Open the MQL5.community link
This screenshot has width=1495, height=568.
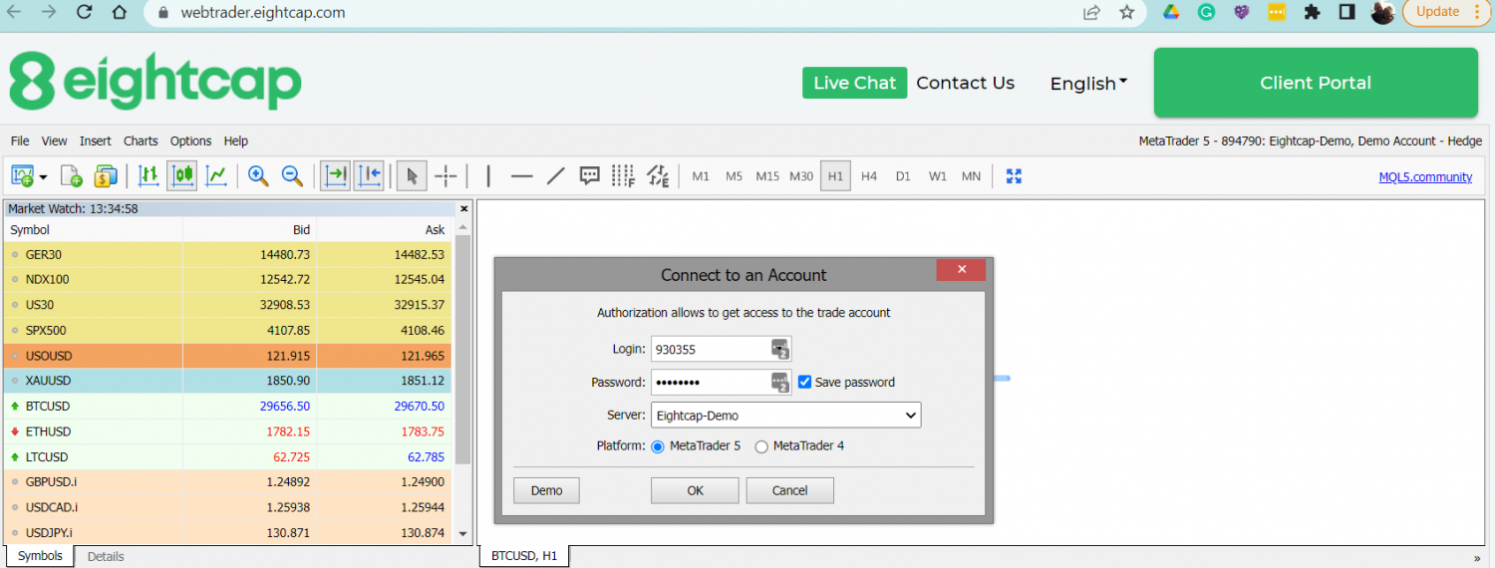(1425, 177)
